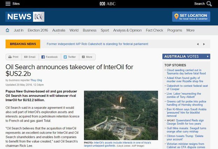The width and height of the screenshot is (218, 149).
Task: Expand the Australia Votes banner arrow
Action: click(x=208, y=56)
